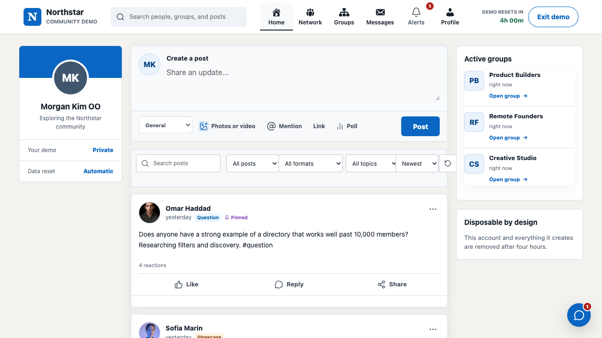Viewport: 602px width, 338px height.
Task: Like Omar Haddad's post
Action: tap(186, 284)
